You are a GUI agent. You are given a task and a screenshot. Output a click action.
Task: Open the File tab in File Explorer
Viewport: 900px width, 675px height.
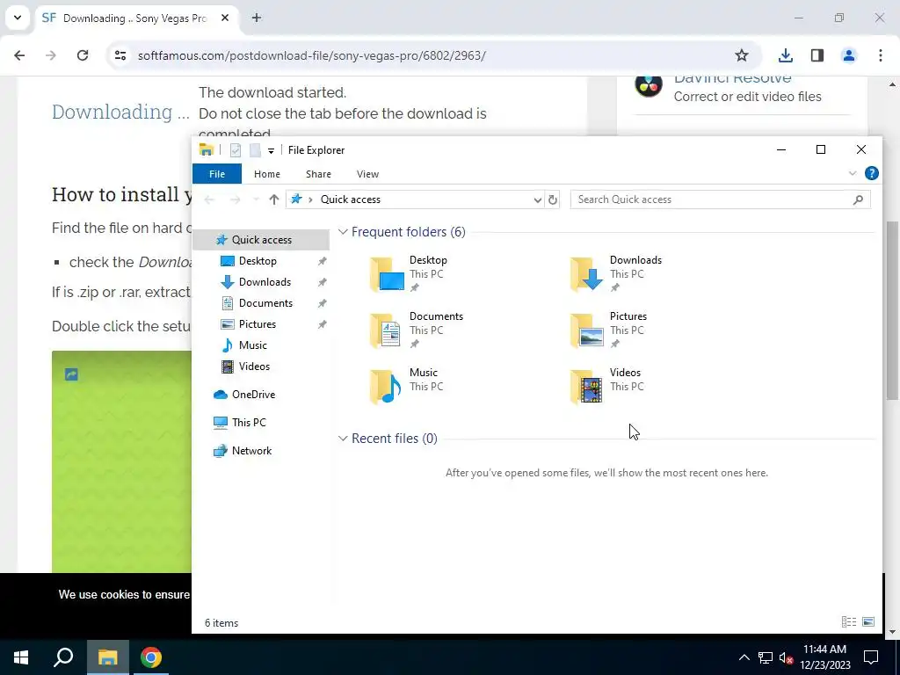coord(217,174)
